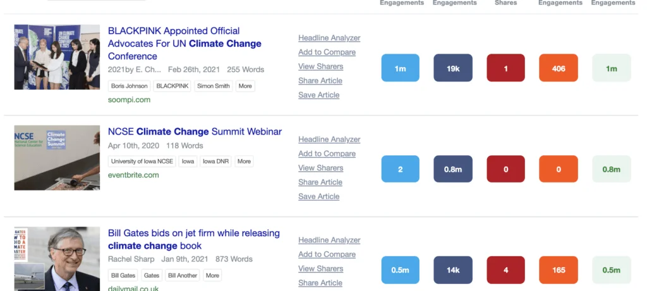
Task: Click the 0.5m light blue engagement badge
Action: click(400, 270)
